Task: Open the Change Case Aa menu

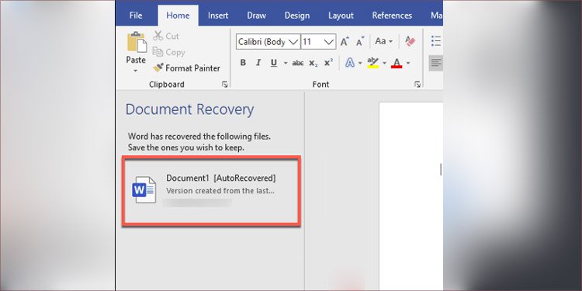Action: [383, 41]
